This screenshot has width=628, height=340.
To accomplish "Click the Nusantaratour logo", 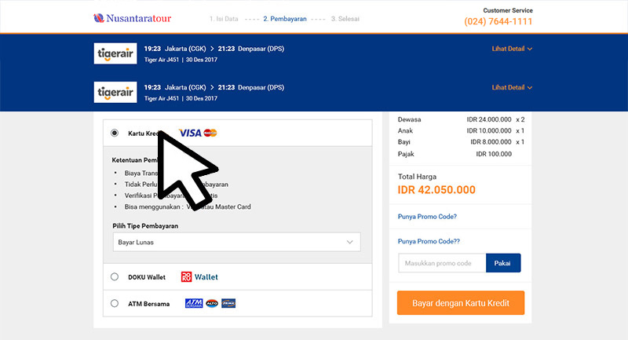I will (133, 18).
